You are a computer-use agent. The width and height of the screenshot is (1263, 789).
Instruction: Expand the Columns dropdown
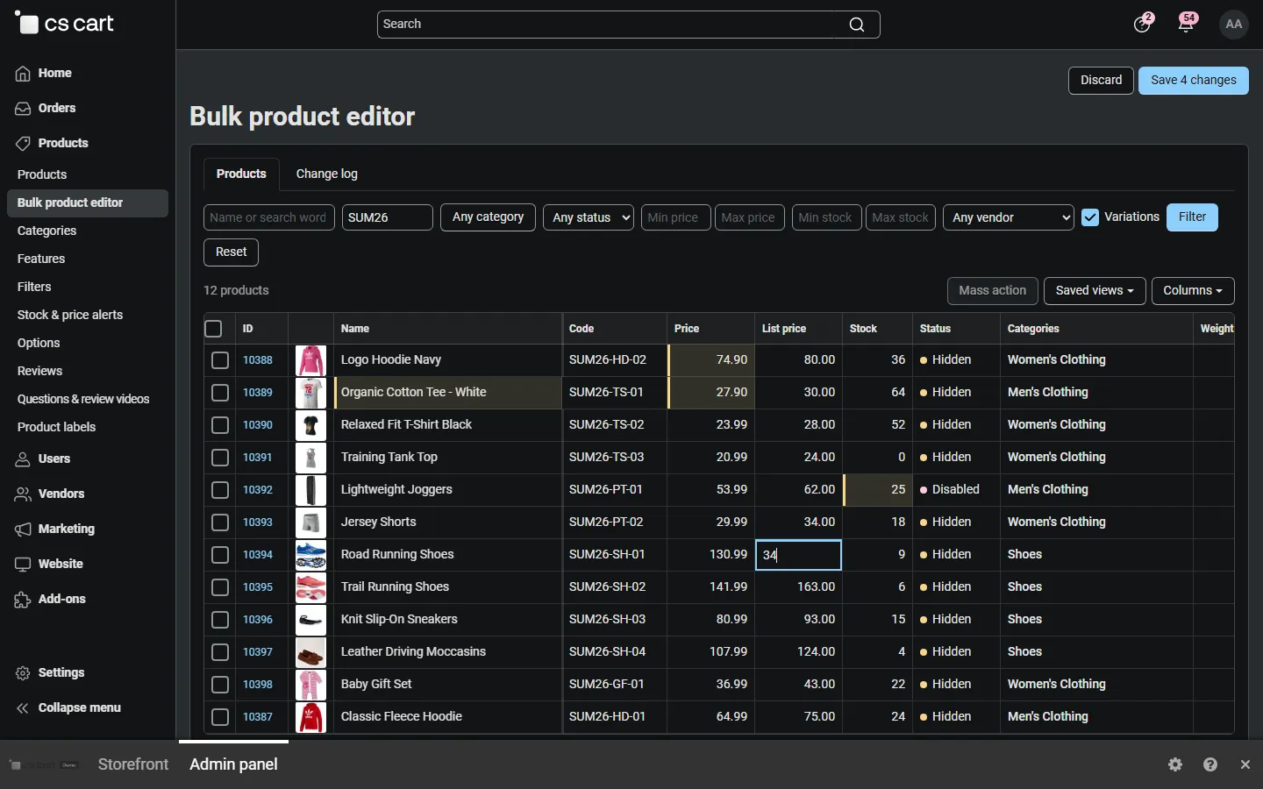pyautogui.click(x=1193, y=291)
